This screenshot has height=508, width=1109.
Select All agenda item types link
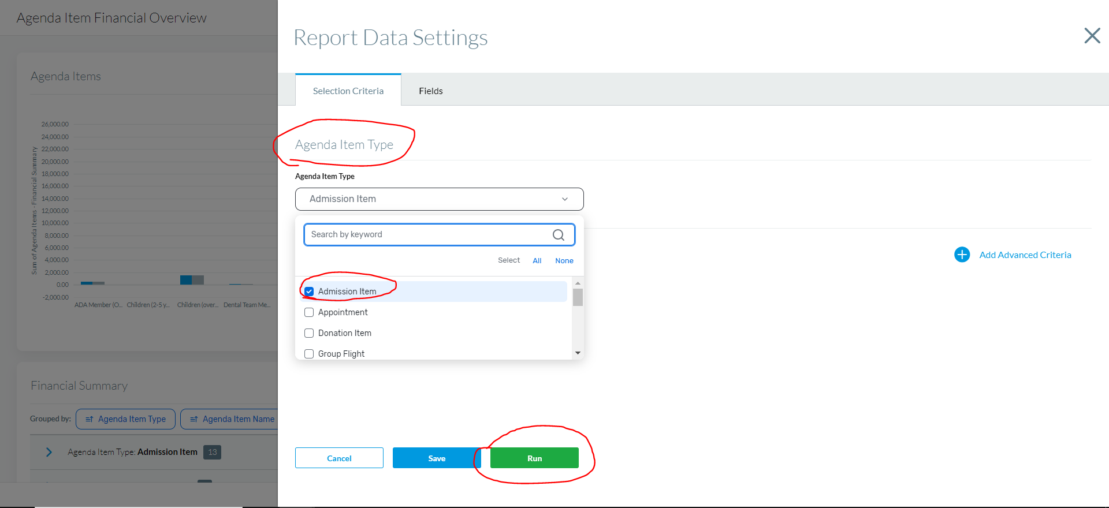(x=537, y=261)
